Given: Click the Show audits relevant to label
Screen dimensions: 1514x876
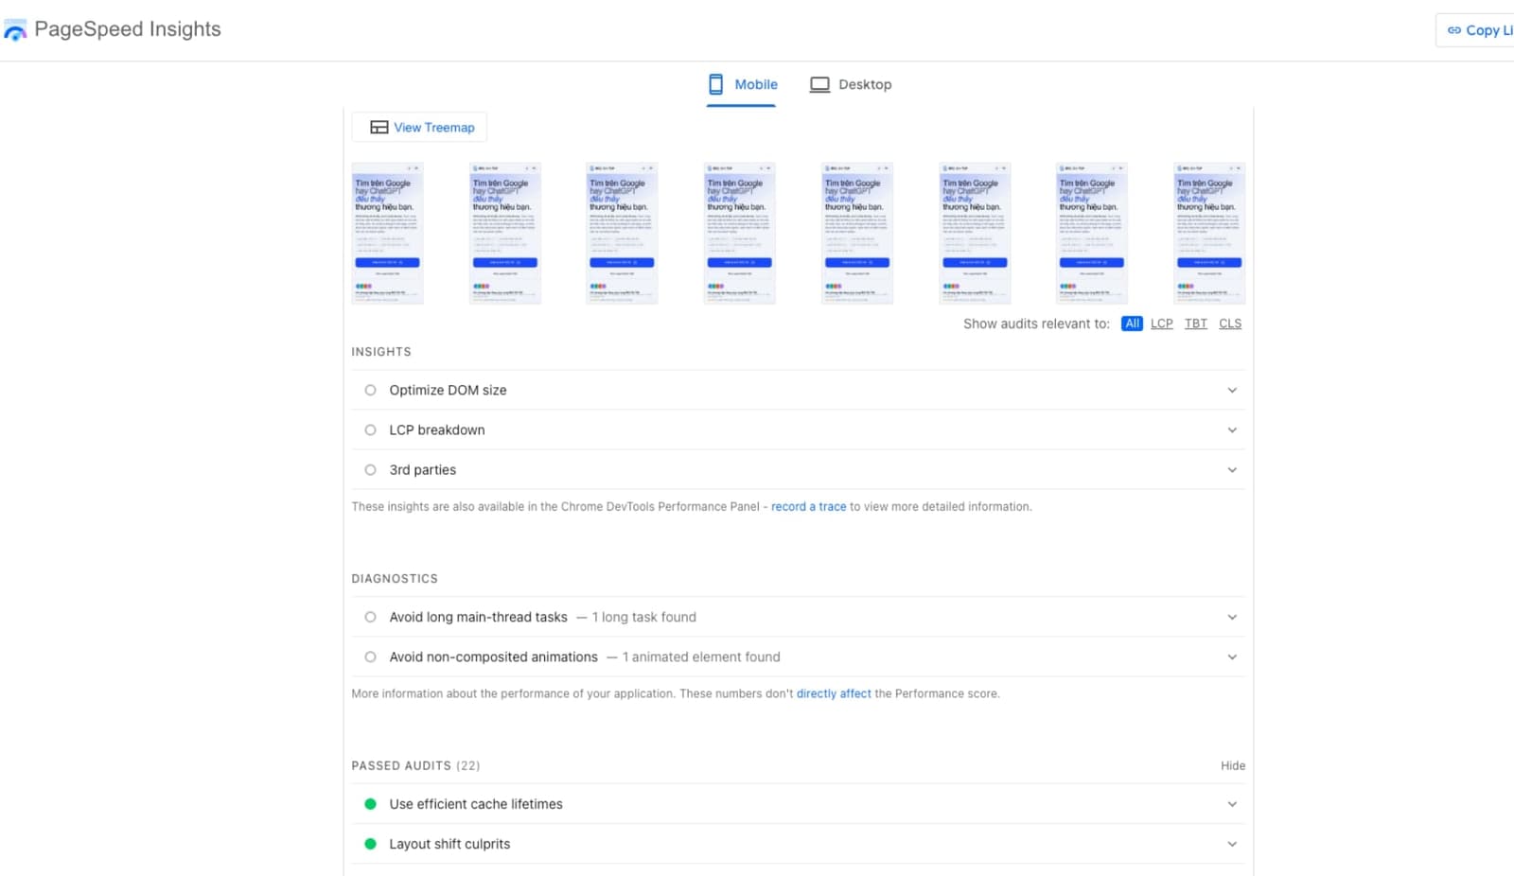Looking at the screenshot, I should (x=1036, y=324).
